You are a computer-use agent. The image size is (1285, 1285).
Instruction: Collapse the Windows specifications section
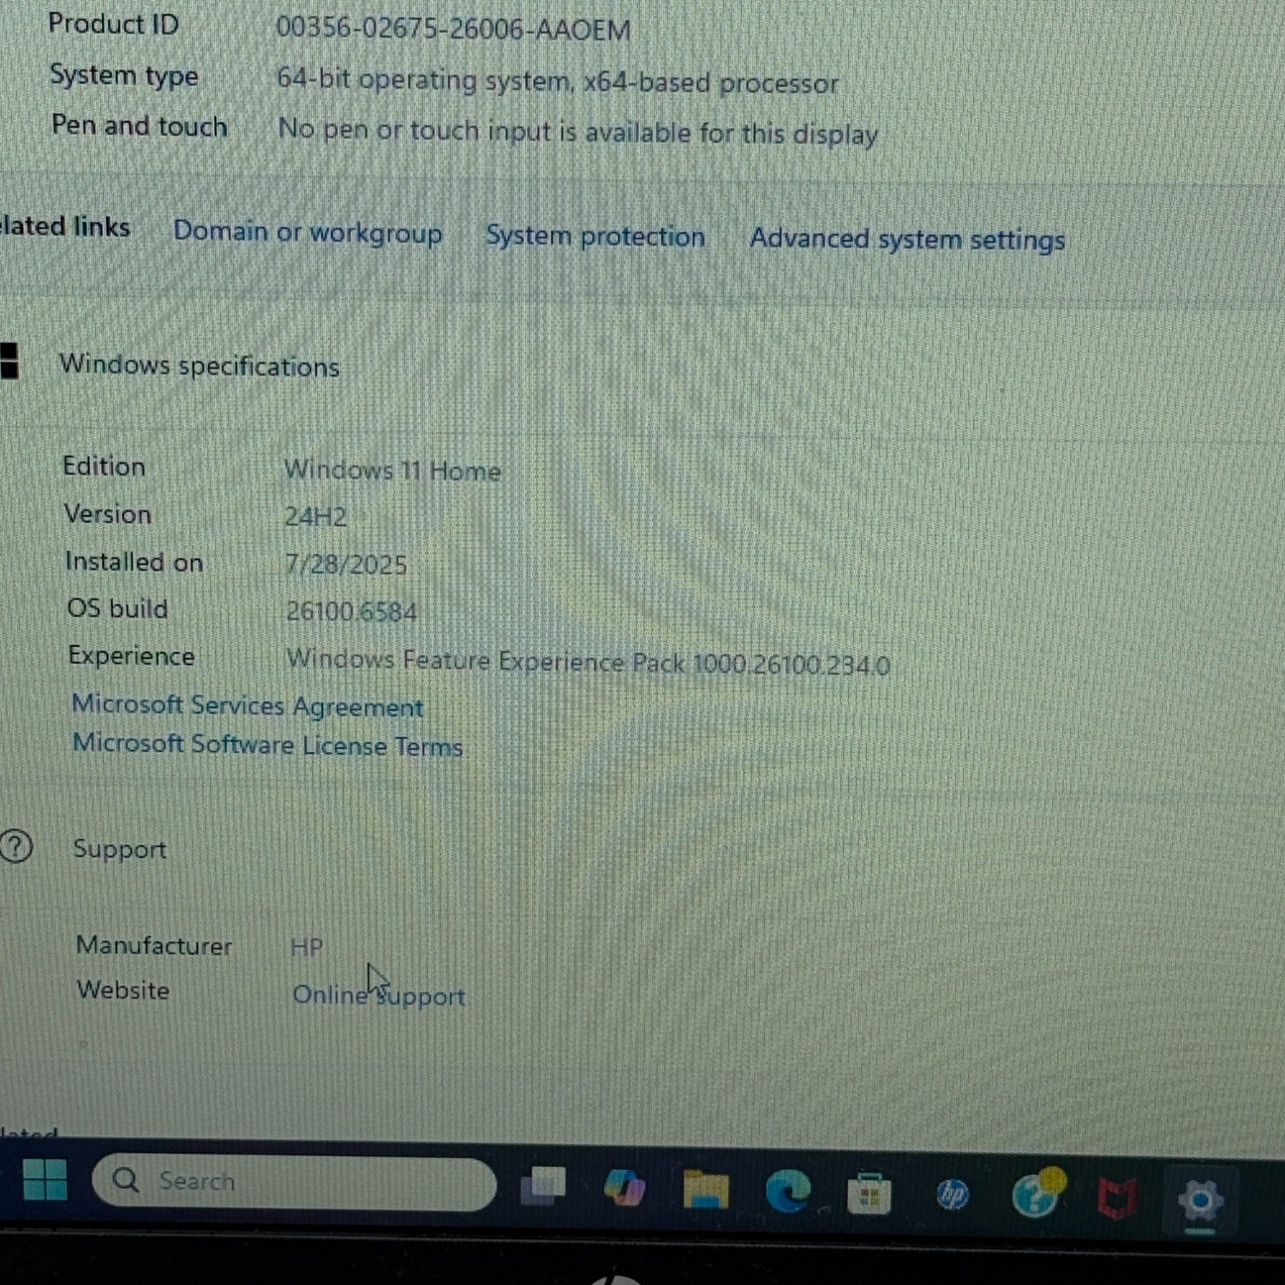pyautogui.click(x=199, y=366)
